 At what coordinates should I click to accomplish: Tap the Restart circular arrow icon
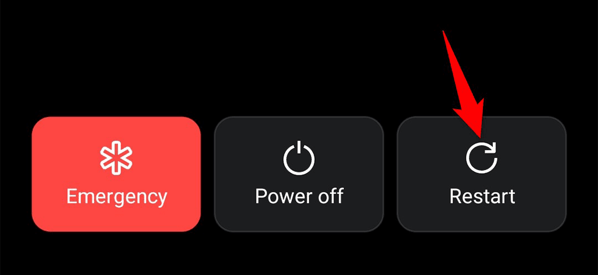[x=482, y=158]
